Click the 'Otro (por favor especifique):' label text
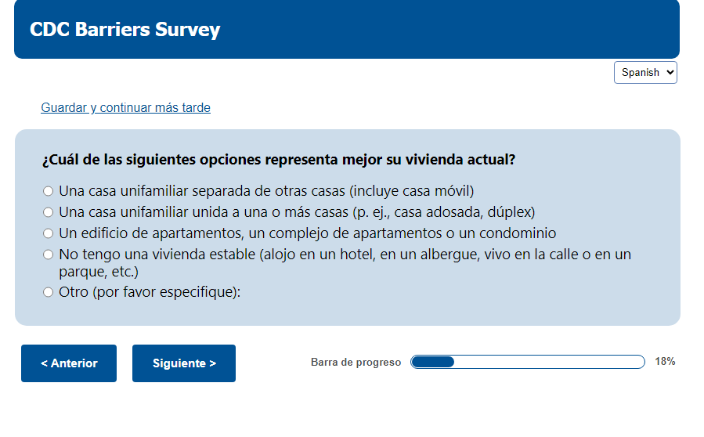This screenshot has height=437, width=704. pyautogui.click(x=150, y=292)
